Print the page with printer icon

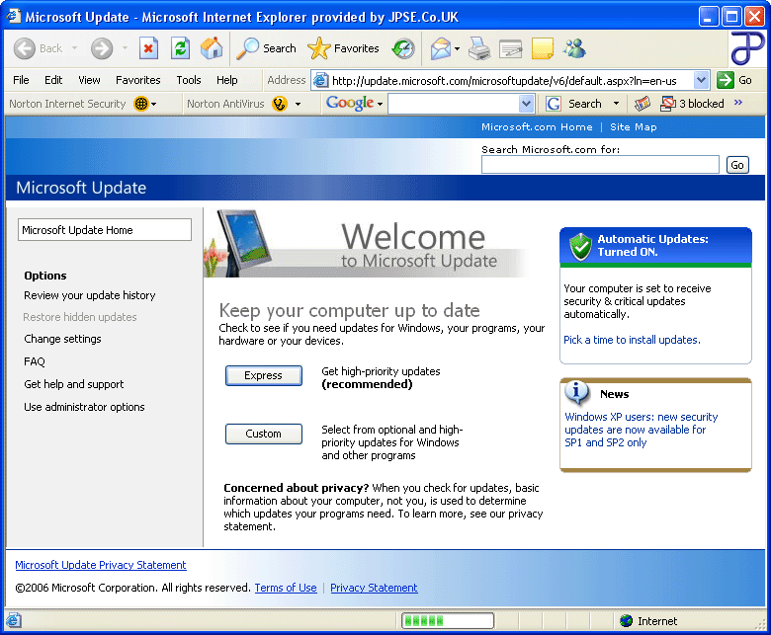479,48
